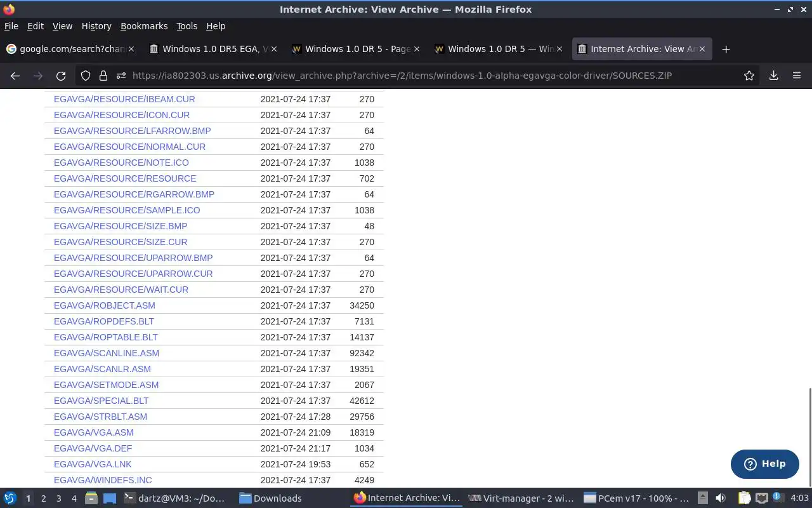Open the History menu

(96, 26)
